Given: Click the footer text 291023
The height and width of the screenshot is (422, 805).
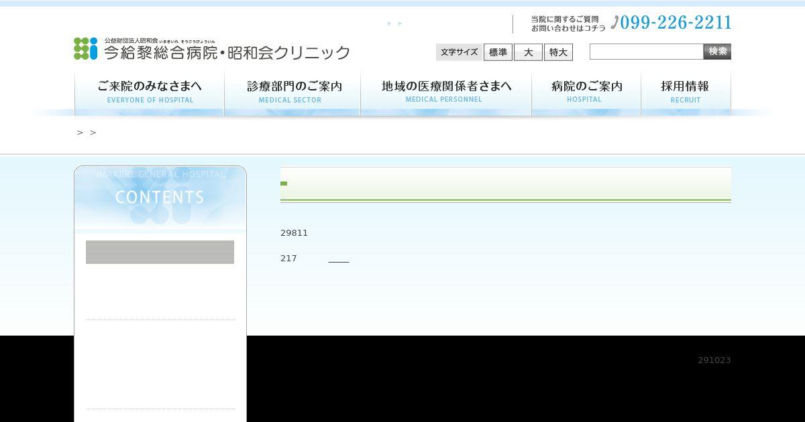Looking at the screenshot, I should tap(714, 360).
